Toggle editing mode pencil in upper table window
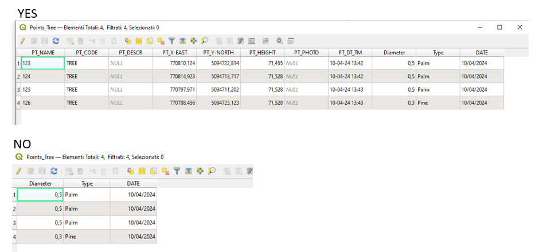 [x=23, y=41]
